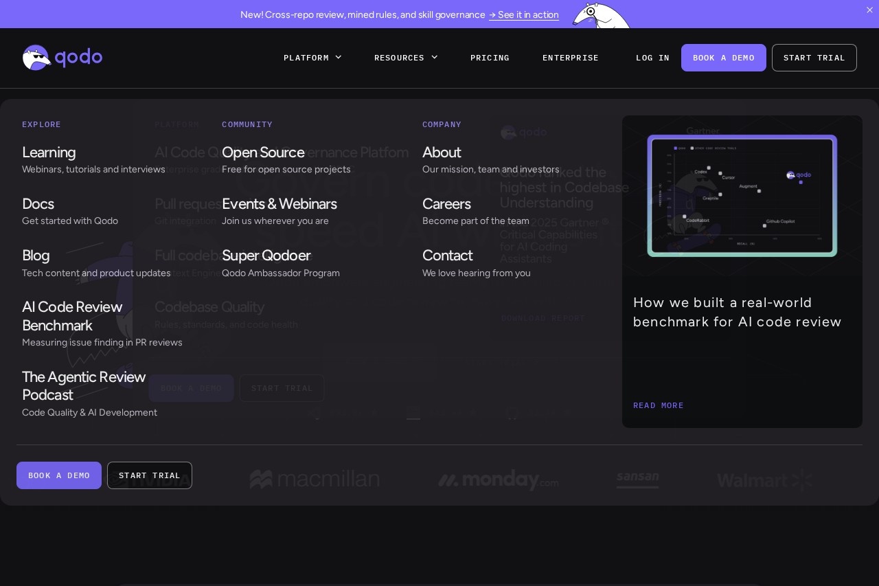Click Start Trial in header
This screenshot has height=586, width=879.
814,58
